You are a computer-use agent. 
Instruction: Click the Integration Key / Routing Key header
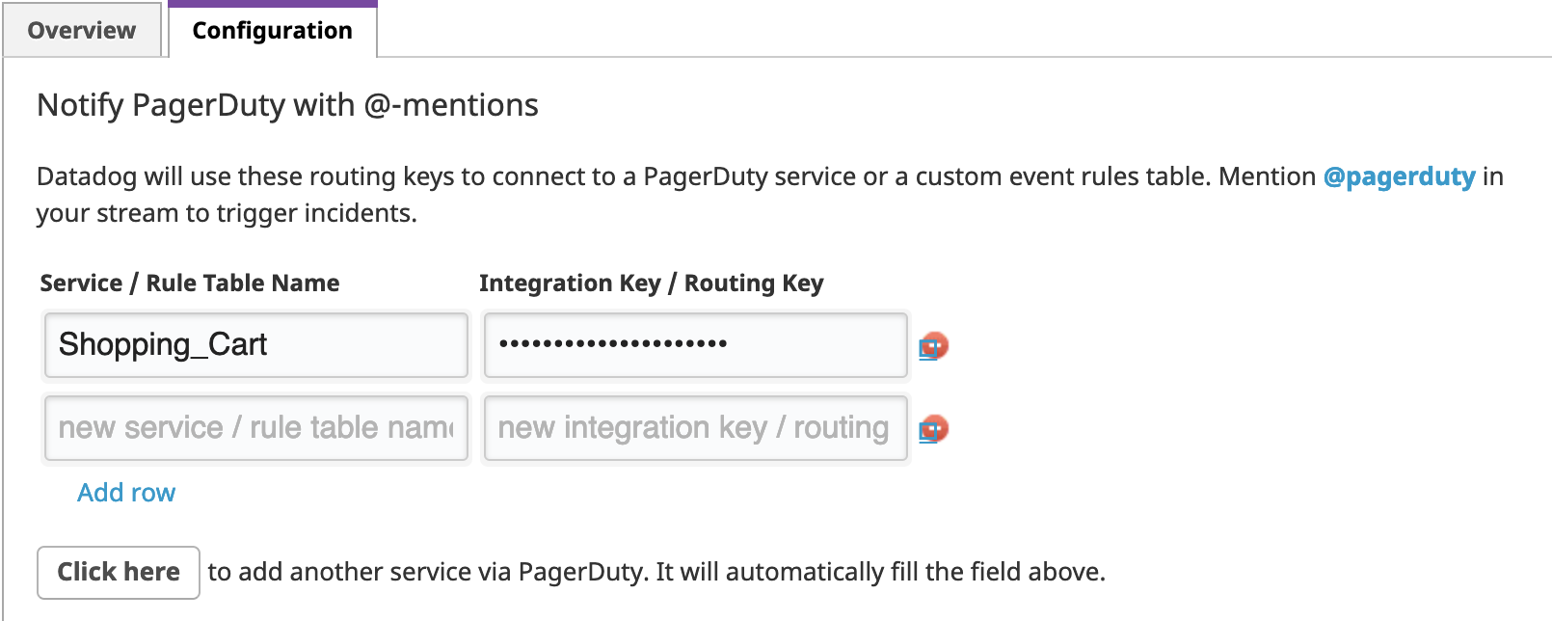(651, 283)
